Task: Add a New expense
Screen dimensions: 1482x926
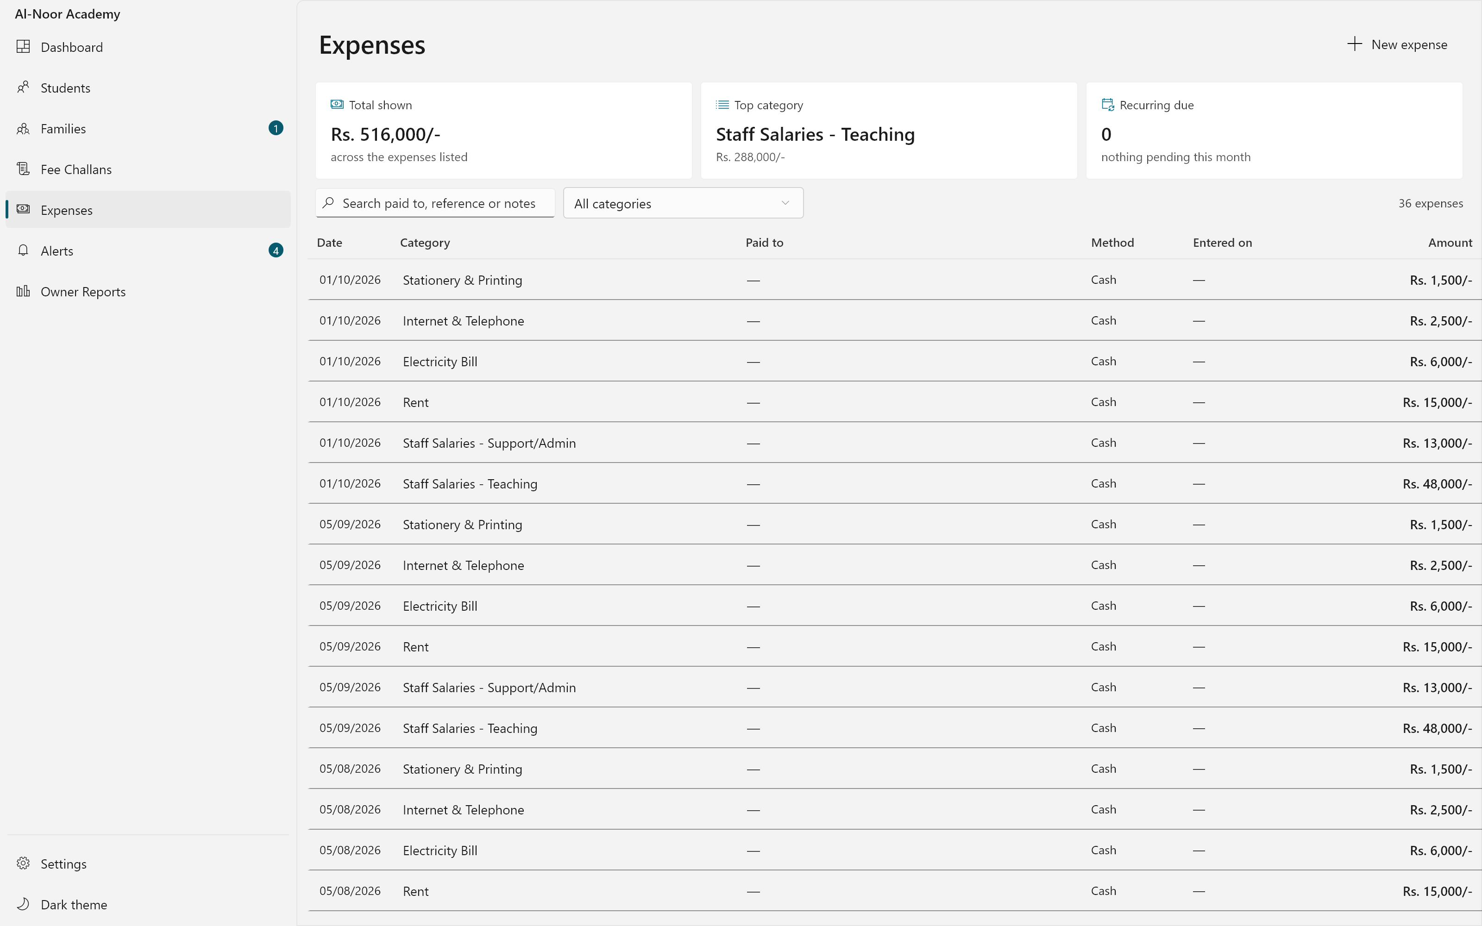Action: click(1398, 44)
